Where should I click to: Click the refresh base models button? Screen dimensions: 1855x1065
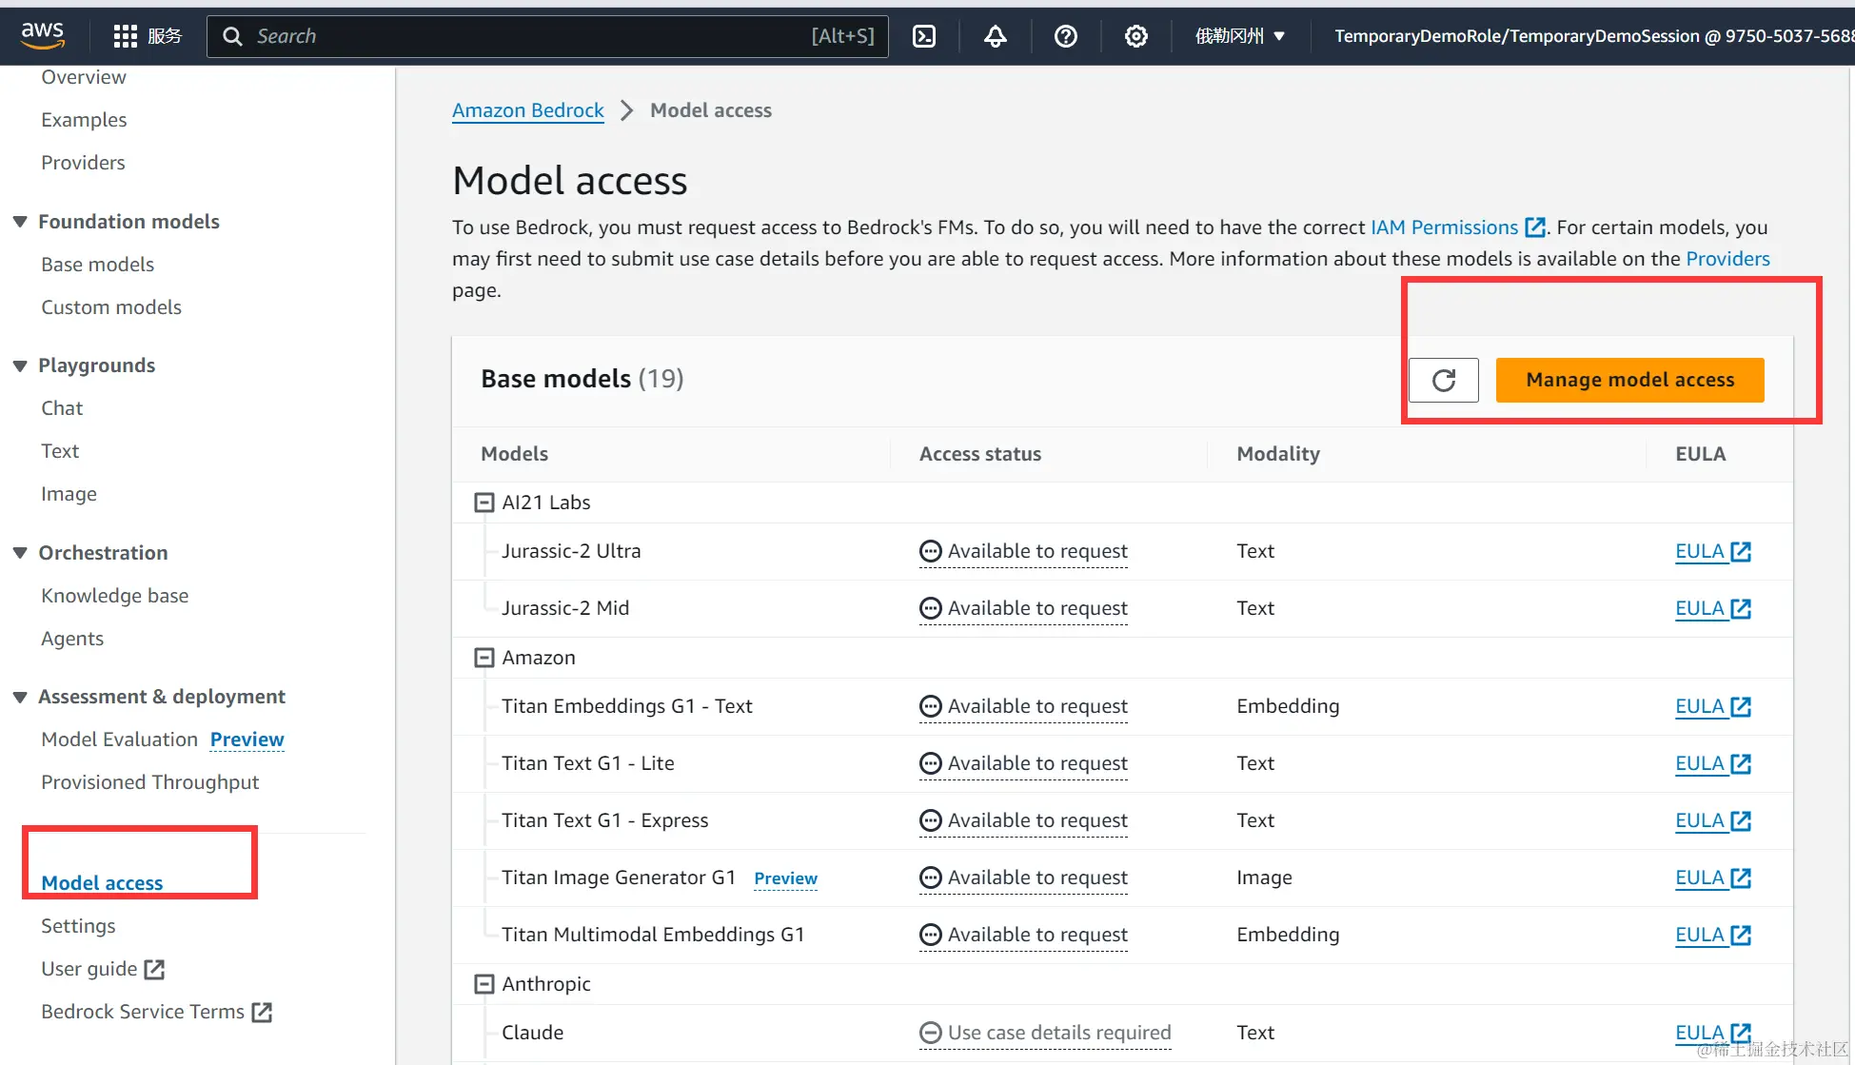[1444, 380]
